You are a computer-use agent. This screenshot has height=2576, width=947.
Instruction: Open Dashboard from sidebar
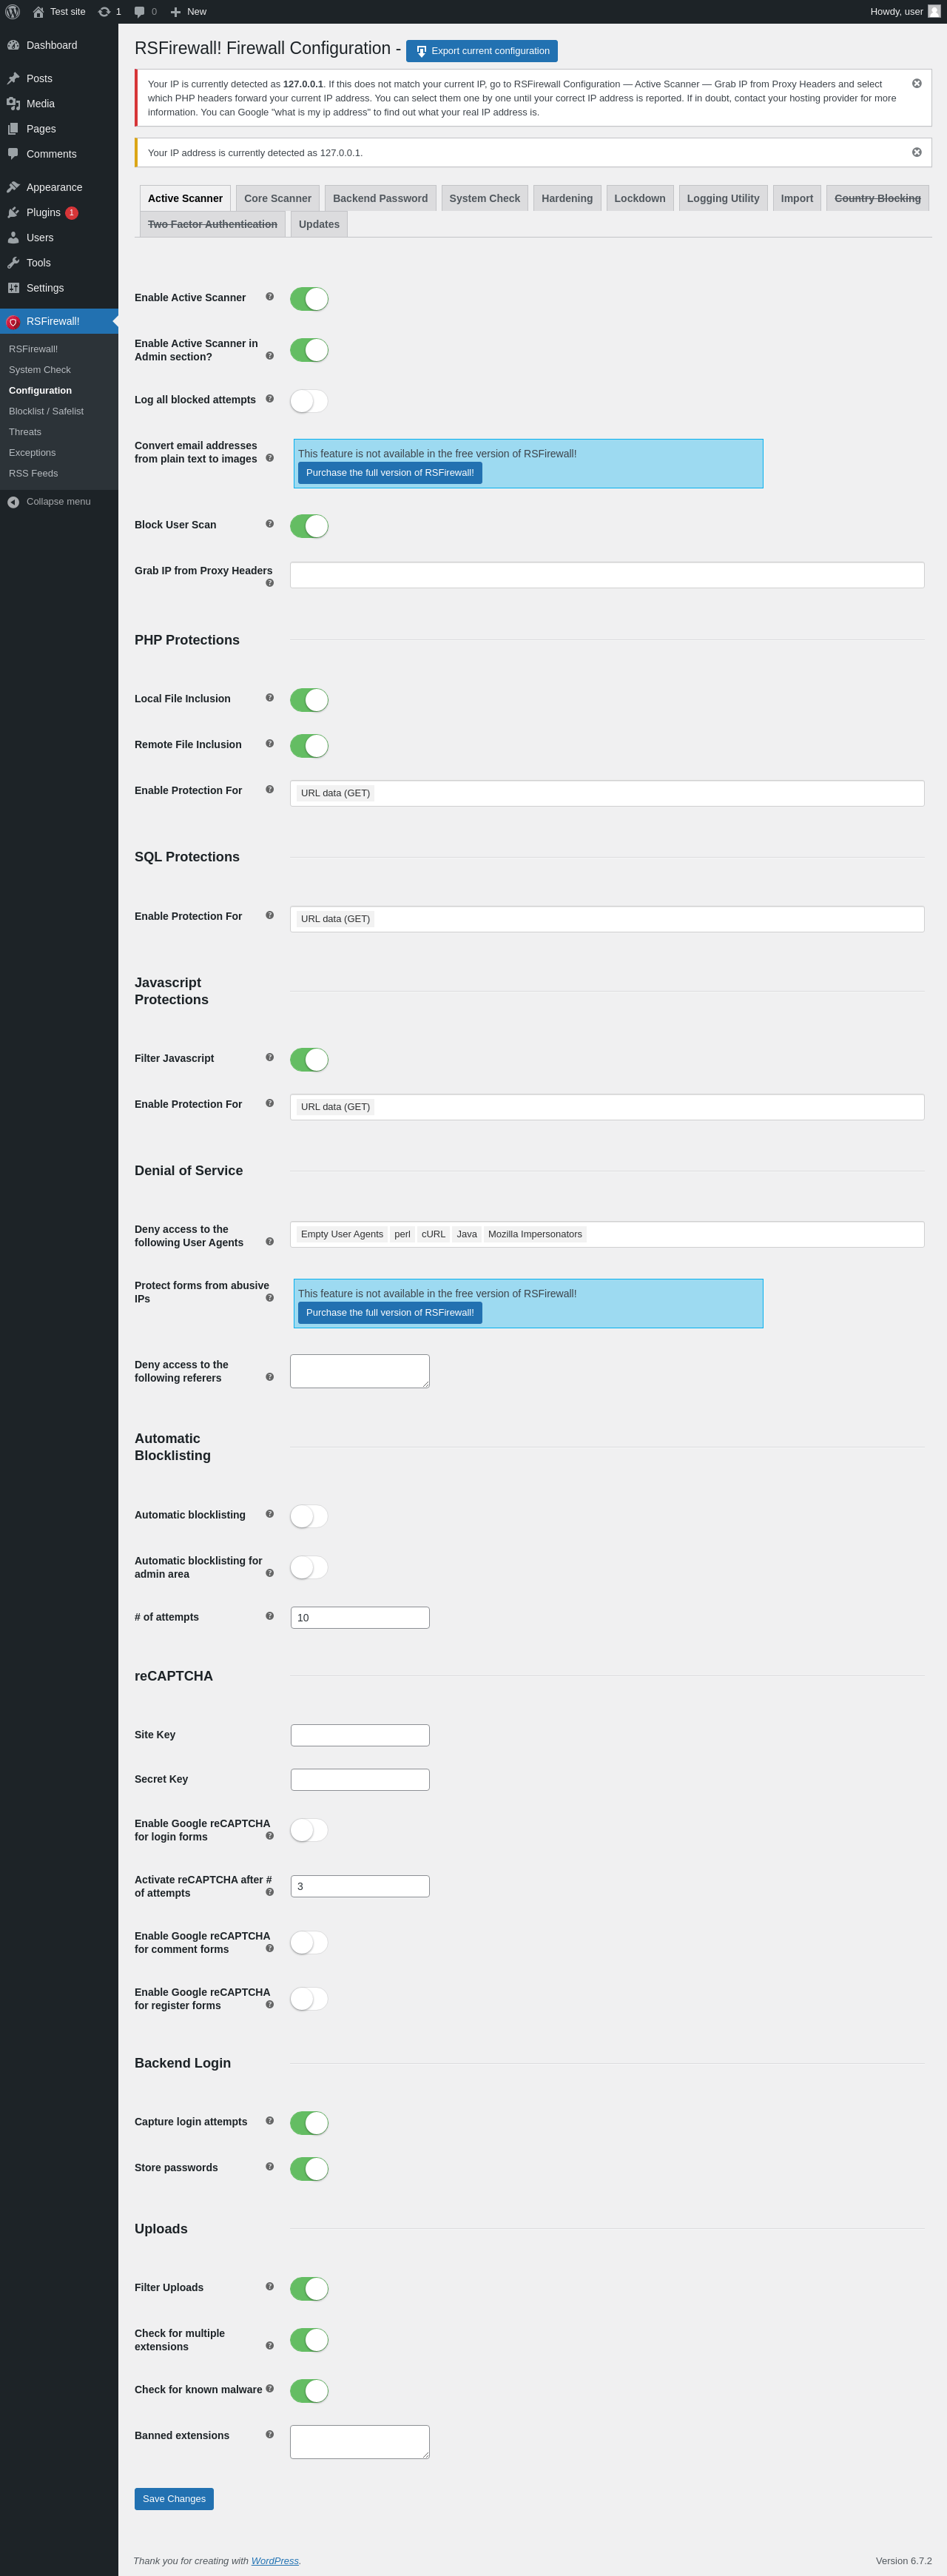point(59,45)
